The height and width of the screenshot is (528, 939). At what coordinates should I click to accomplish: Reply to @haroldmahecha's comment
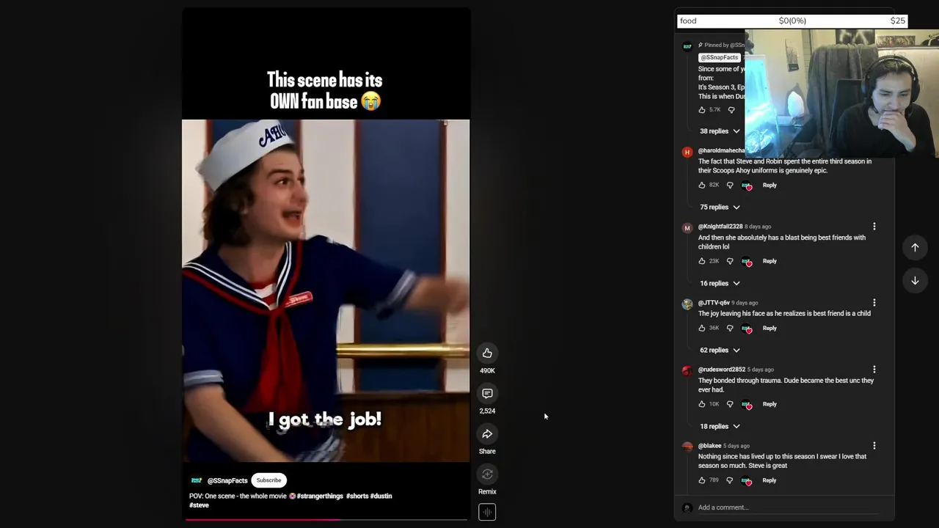click(x=770, y=186)
